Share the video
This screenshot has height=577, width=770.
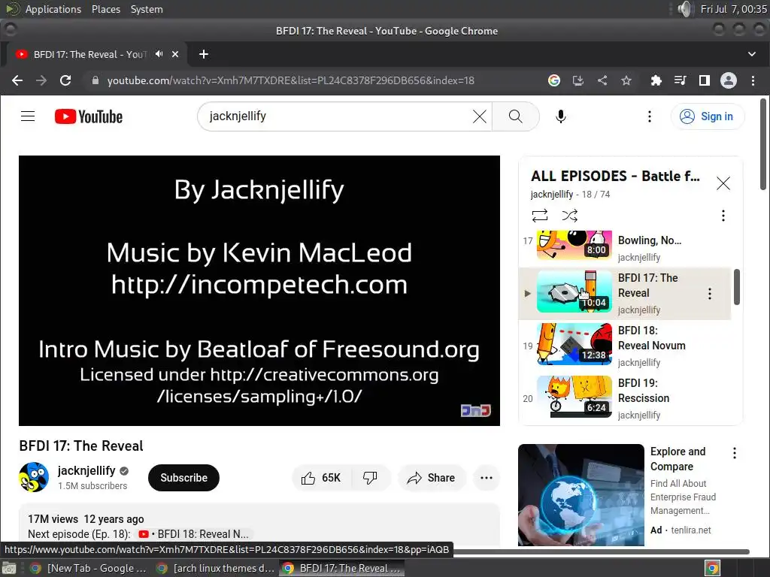click(x=431, y=478)
